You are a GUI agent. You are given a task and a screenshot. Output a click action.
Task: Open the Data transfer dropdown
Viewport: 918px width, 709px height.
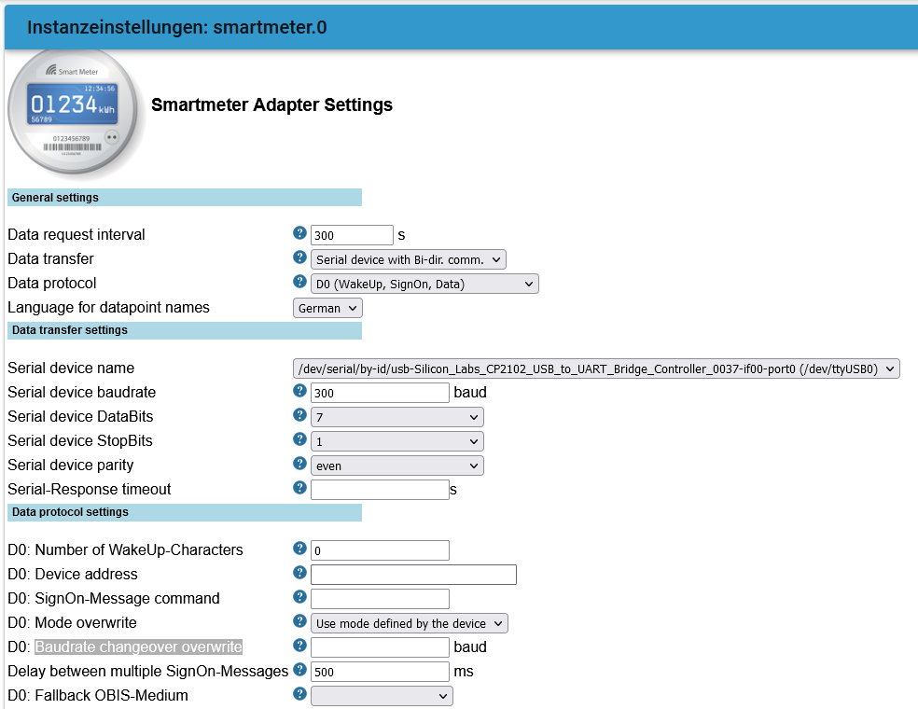pos(408,259)
